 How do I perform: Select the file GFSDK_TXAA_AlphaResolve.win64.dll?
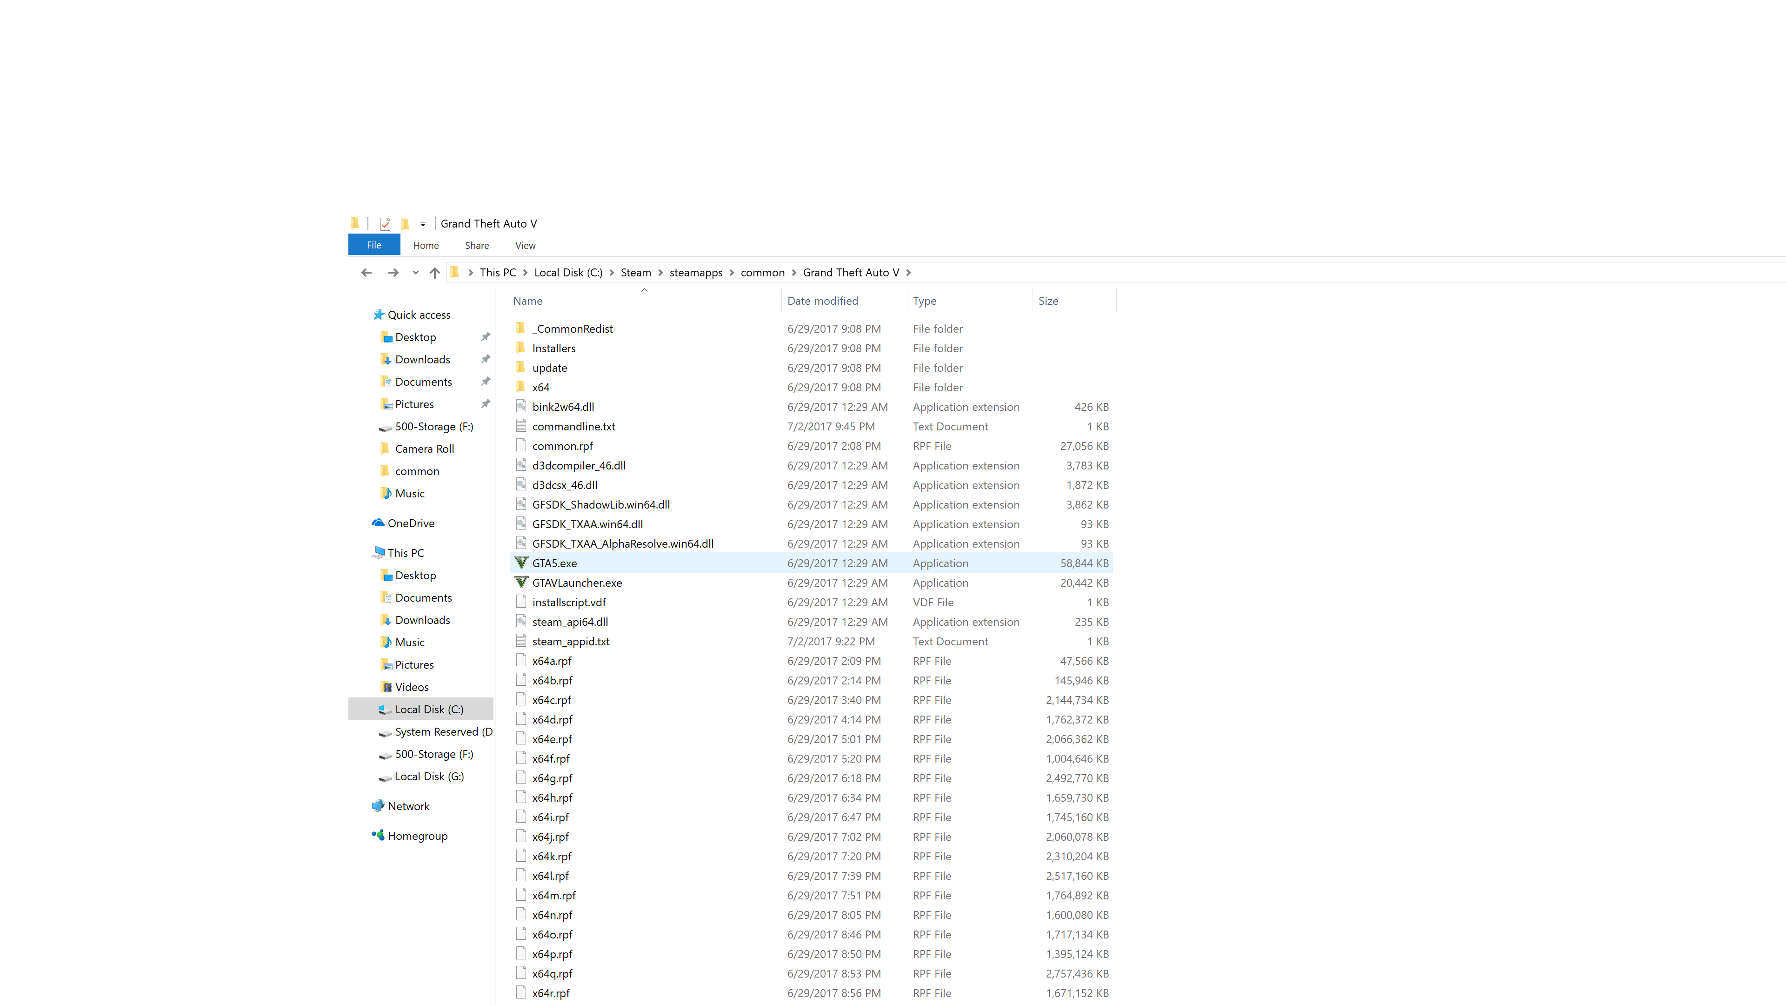tap(623, 544)
